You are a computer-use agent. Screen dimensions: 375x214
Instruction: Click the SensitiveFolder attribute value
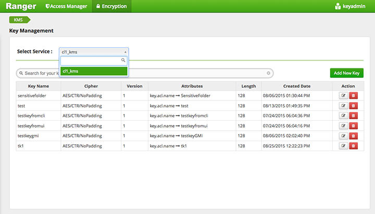click(x=195, y=96)
